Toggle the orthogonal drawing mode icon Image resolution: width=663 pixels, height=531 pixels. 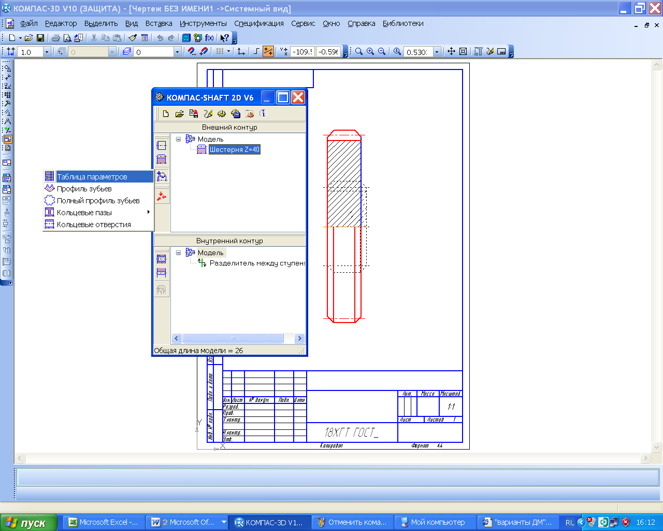click(x=256, y=51)
